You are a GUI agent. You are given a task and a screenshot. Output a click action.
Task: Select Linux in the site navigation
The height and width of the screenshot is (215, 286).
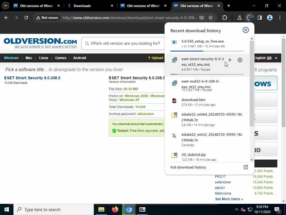click(44, 58)
